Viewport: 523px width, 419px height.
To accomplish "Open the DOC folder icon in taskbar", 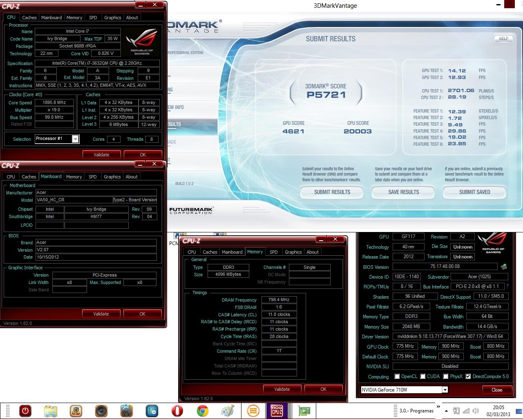I will pos(127,410).
